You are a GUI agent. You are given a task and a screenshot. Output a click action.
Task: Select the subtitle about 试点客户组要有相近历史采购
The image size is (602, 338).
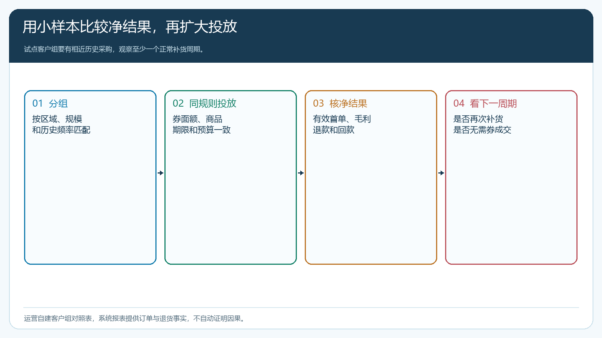pos(115,49)
